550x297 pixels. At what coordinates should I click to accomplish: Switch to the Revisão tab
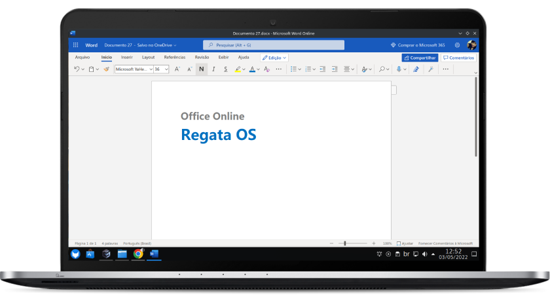(x=202, y=57)
